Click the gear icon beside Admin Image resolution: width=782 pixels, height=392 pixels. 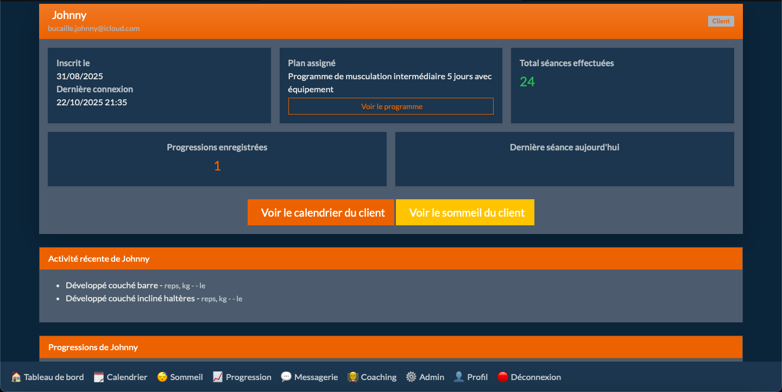[411, 377]
